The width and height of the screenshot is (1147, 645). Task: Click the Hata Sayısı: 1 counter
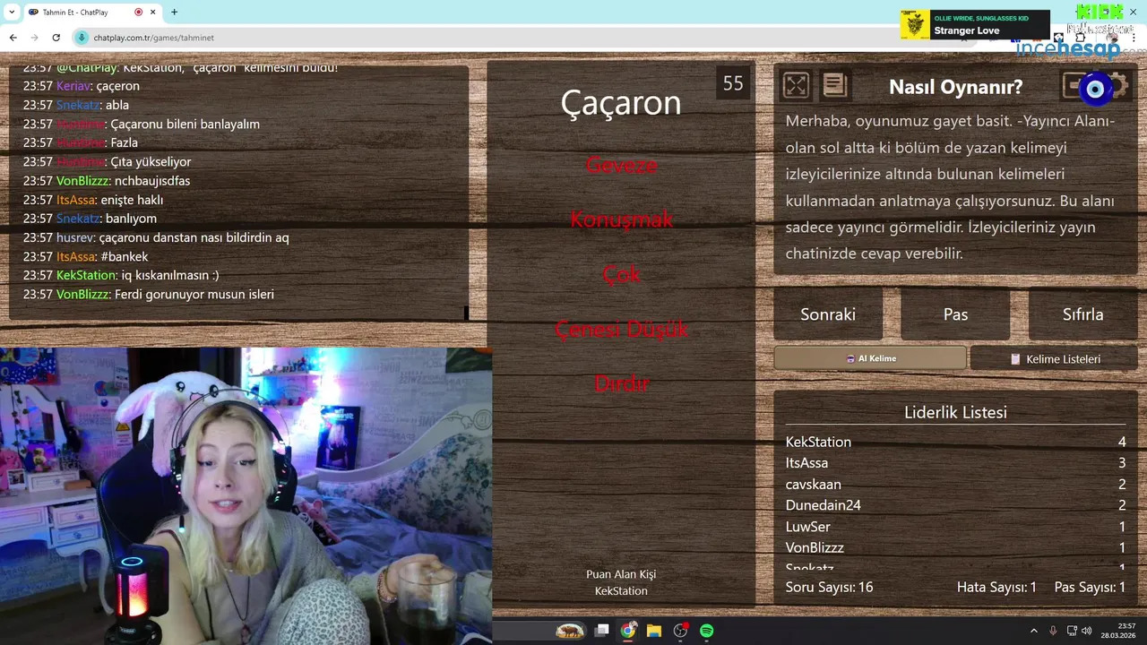point(996,588)
